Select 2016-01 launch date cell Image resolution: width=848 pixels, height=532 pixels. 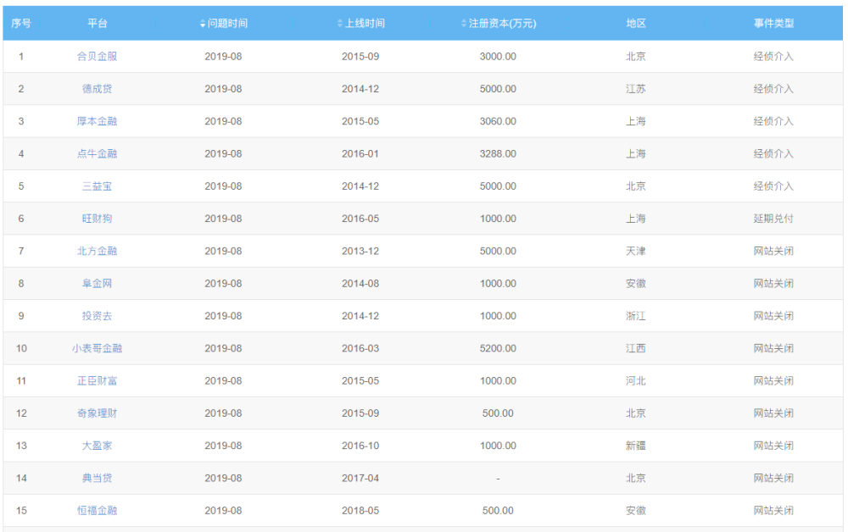click(360, 153)
